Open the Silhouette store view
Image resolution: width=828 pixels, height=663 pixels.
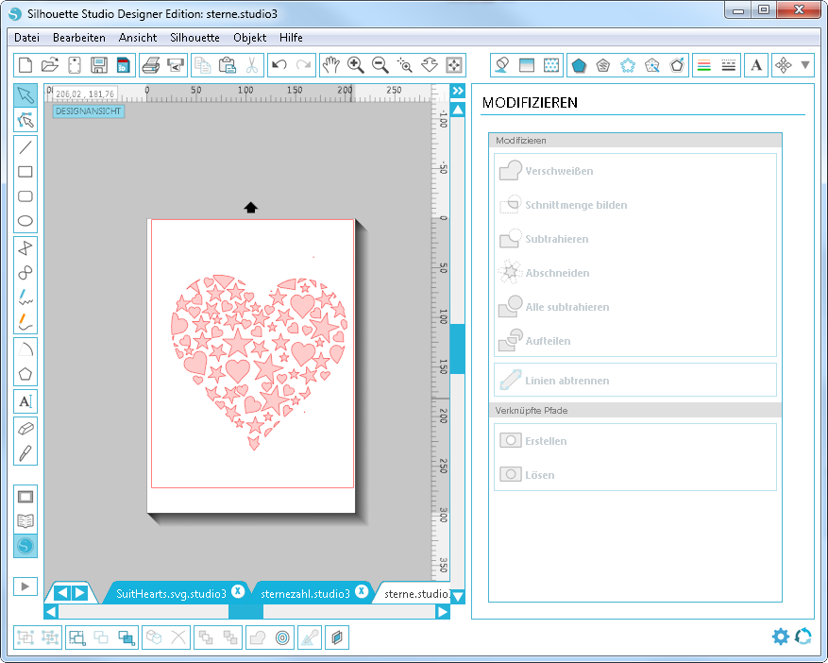25,546
